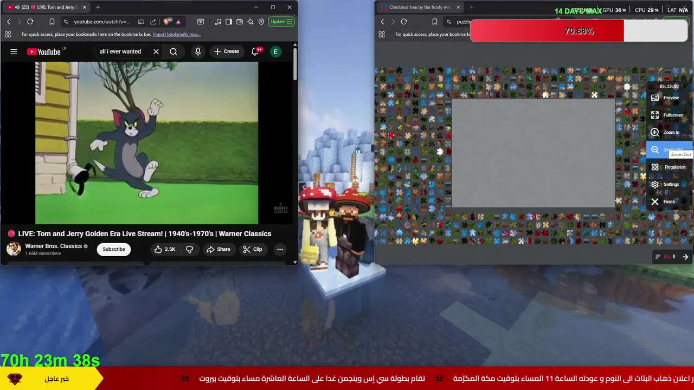Select the LIVE: Tom and Jerry tab
Image resolution: width=694 pixels, height=390 pixels.
click(48, 7)
